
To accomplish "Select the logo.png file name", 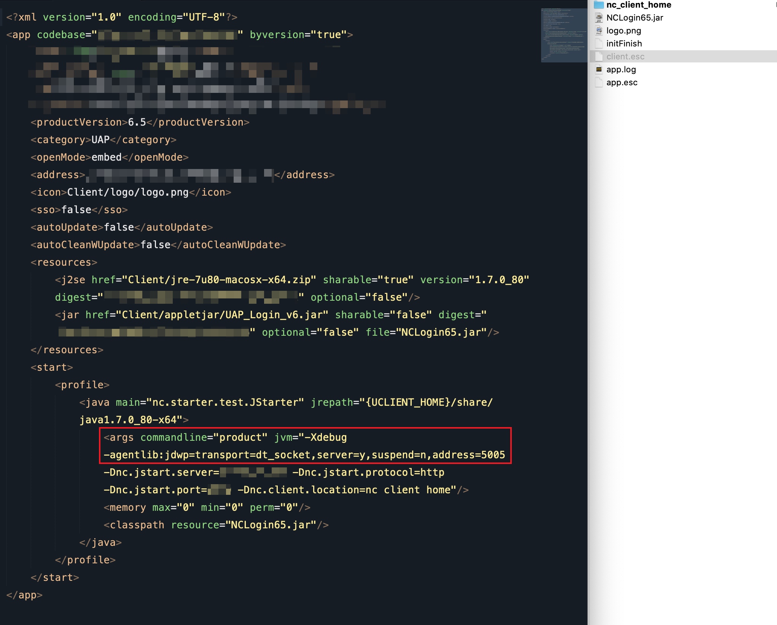I will [x=624, y=30].
